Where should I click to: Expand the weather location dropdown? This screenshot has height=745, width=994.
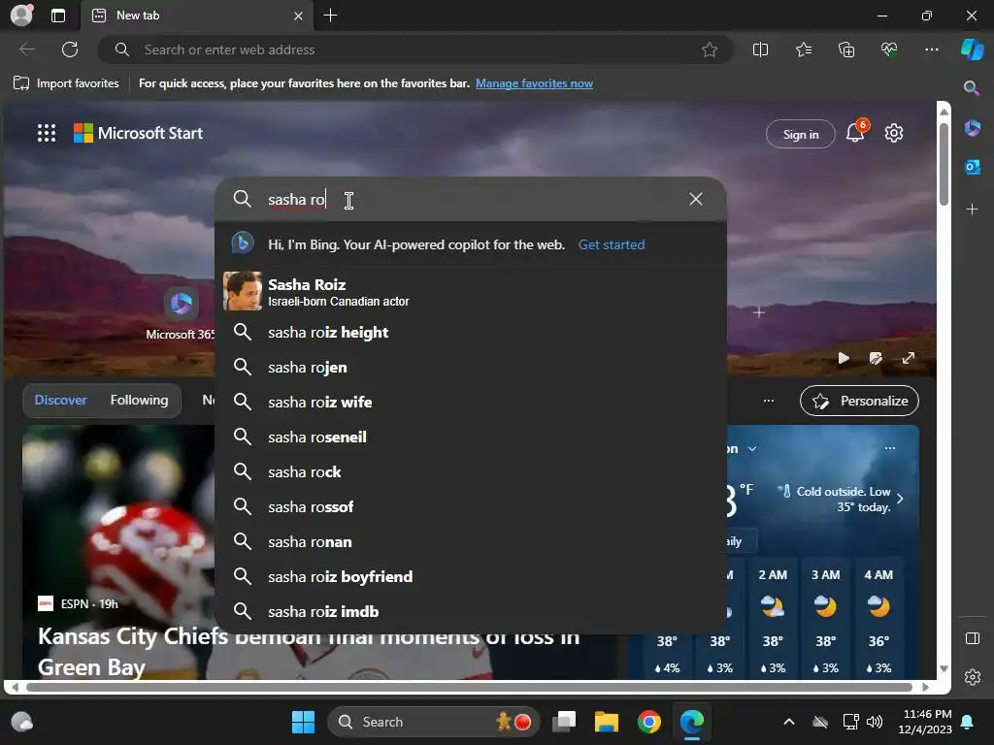752,448
